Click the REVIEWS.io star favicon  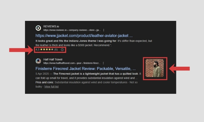pos(38,28)
